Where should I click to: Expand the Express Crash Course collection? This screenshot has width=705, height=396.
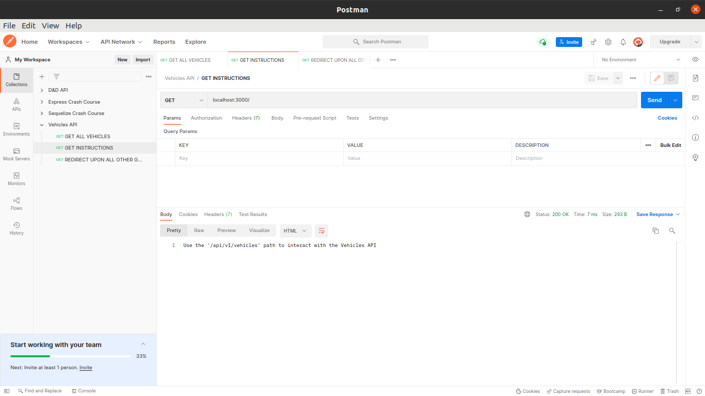pos(41,102)
